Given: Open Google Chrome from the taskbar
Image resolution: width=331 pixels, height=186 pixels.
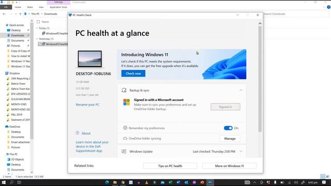Looking at the screenshot, I should tap(123, 182).
